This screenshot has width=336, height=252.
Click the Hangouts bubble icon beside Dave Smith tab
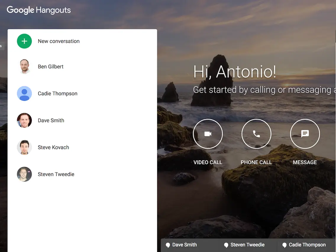[x=168, y=245]
